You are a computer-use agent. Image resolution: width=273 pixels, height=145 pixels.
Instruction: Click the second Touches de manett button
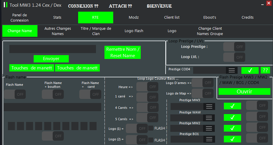coord(77,68)
